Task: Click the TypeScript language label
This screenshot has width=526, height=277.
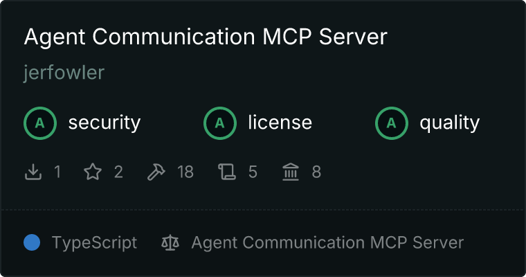Action: [x=94, y=243]
